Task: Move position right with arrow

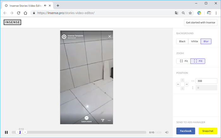Action: (187, 84)
